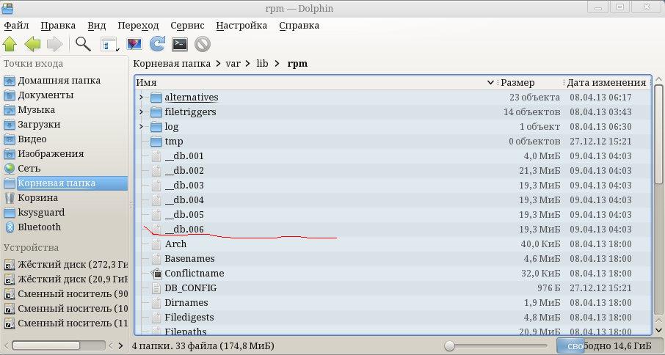The width and height of the screenshot is (665, 355).
Task: Click the stop loading icon
Action: [203, 44]
